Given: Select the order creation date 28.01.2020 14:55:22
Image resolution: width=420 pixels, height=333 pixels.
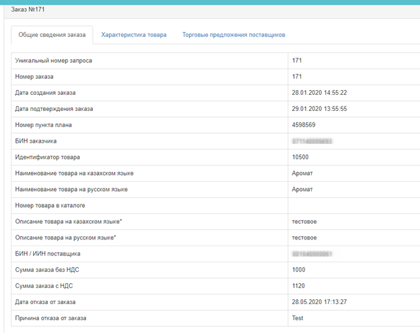Looking at the screenshot, I should (x=319, y=93).
